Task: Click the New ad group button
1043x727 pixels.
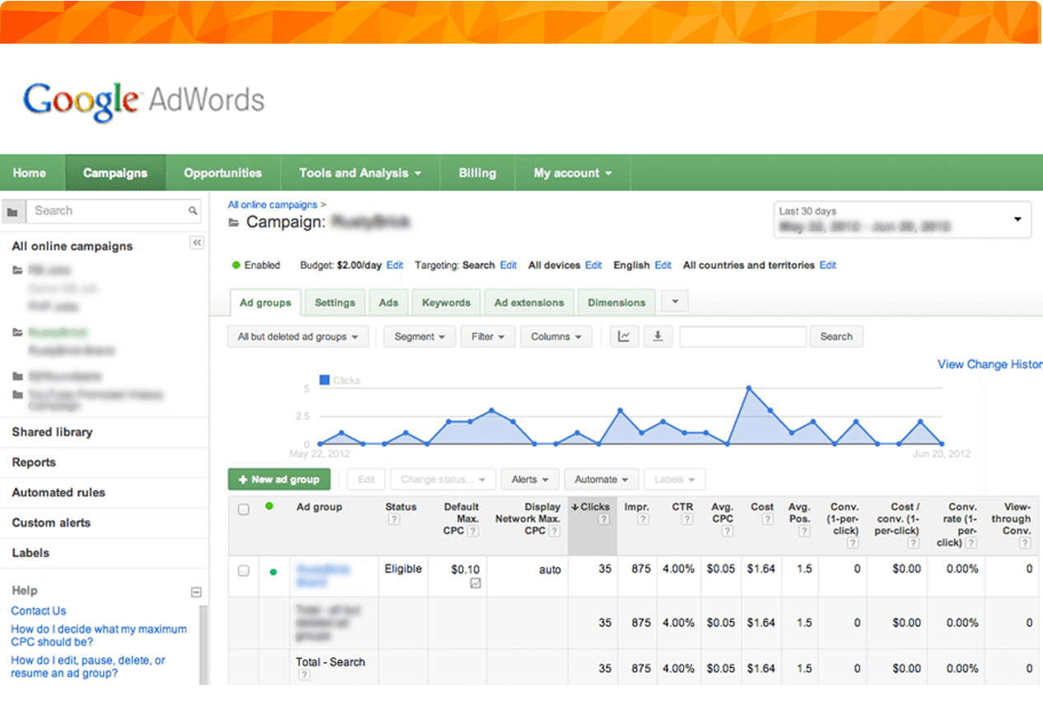Action: click(279, 479)
